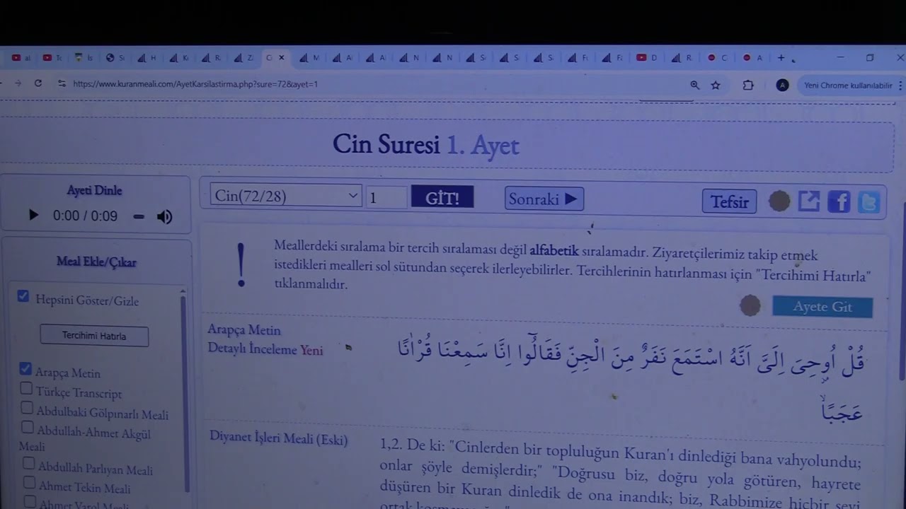Share the verse on Twitter
This screenshot has height=509, width=906.
click(x=868, y=202)
